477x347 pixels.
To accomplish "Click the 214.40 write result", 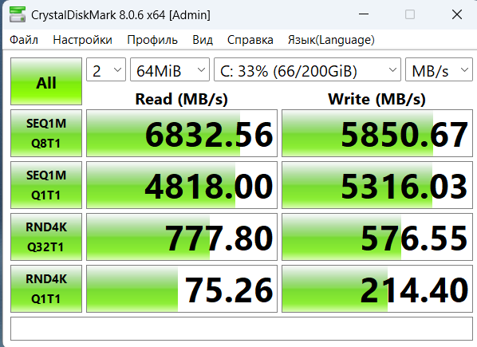I will click(377, 289).
